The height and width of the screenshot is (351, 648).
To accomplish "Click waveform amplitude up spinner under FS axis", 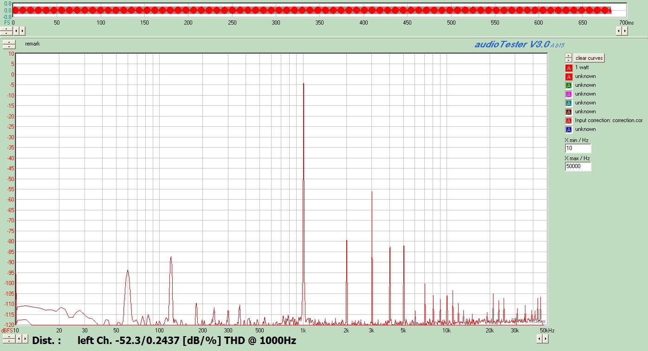I will click(6, 29).
